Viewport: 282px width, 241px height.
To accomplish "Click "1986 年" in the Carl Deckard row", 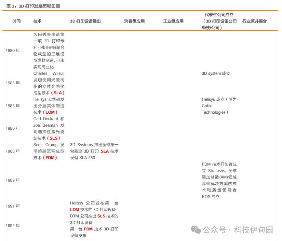I will [13, 128].
